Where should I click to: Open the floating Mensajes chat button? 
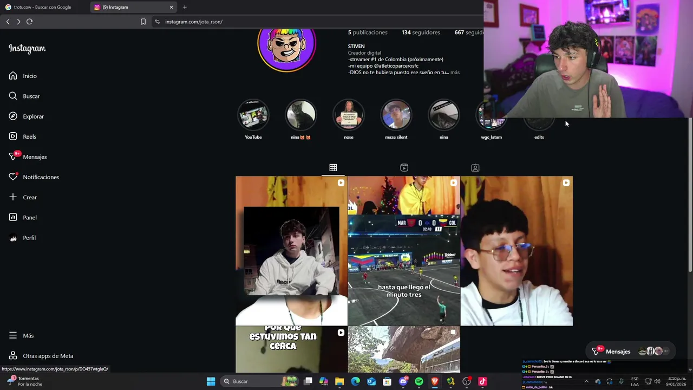(x=631, y=351)
